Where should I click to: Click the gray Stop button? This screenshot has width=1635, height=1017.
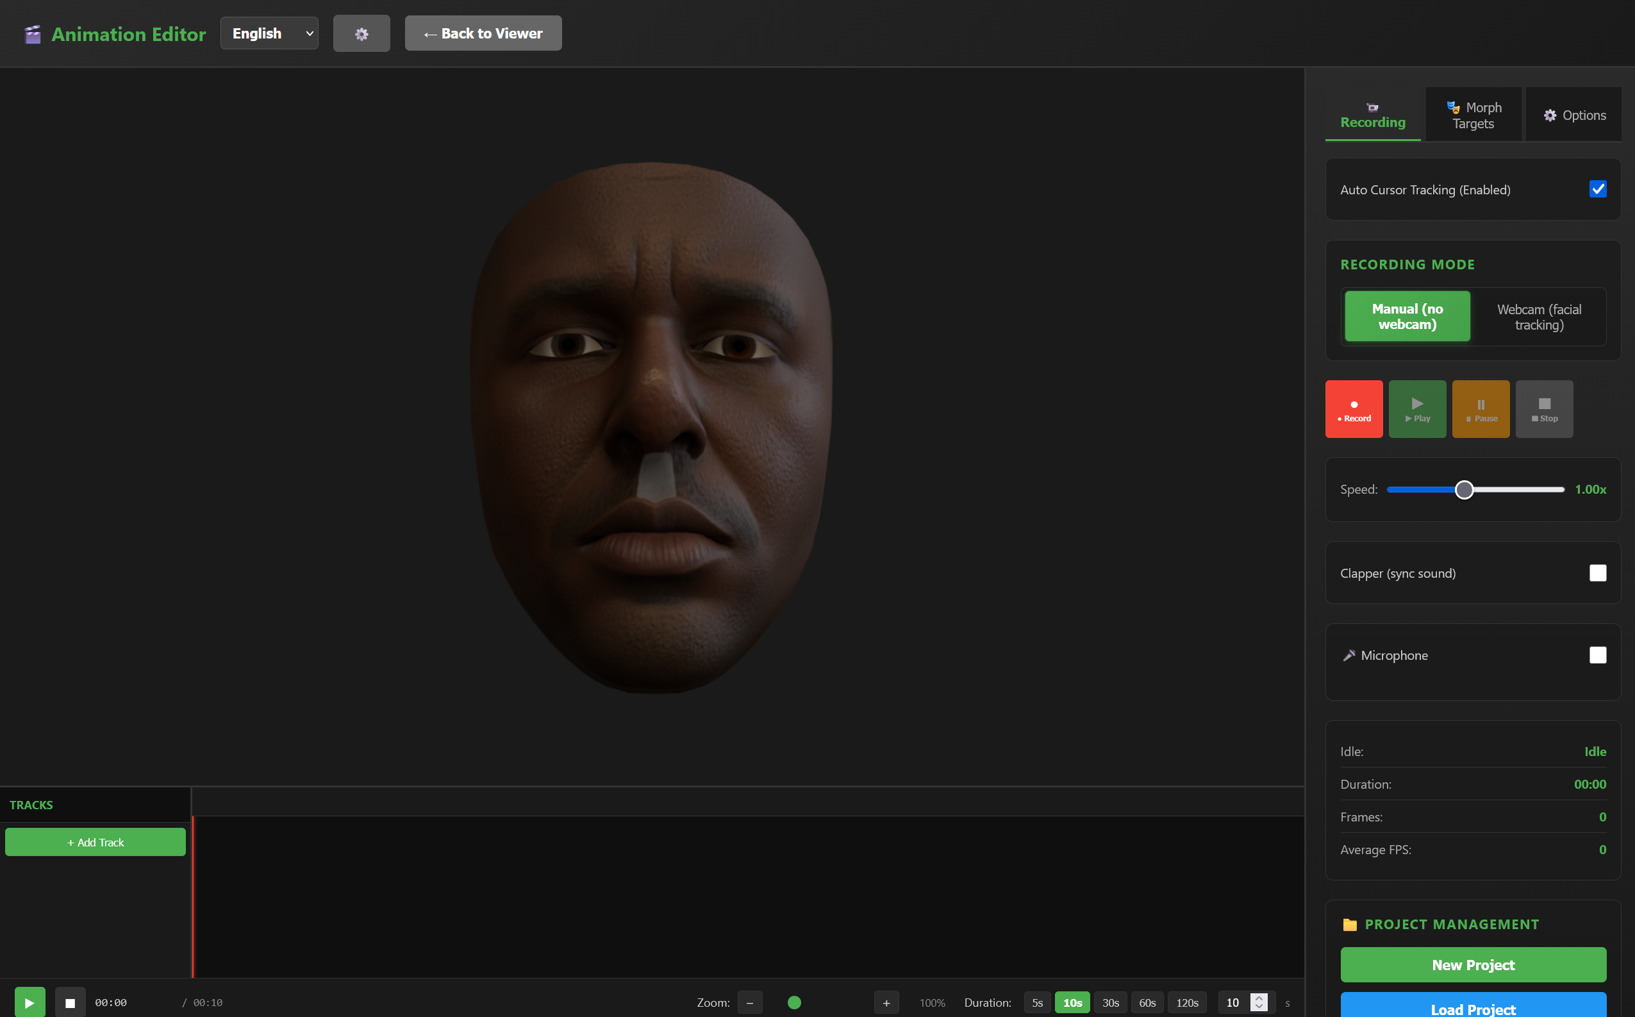pyautogui.click(x=1543, y=409)
